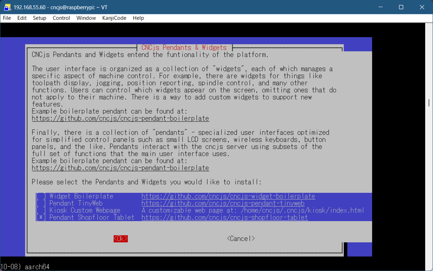Click the Cancel button in the dialog
This screenshot has width=433, height=271.
coord(241,239)
